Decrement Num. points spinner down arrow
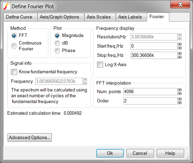The height and width of the screenshot is (163, 193). click(x=180, y=93)
